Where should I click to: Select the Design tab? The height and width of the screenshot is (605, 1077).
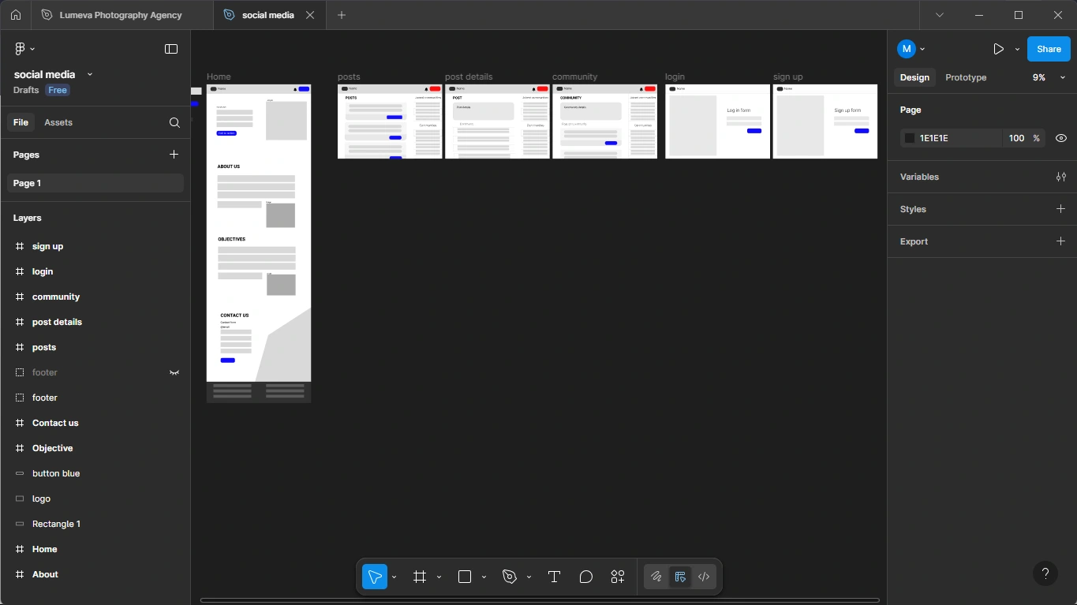914,77
